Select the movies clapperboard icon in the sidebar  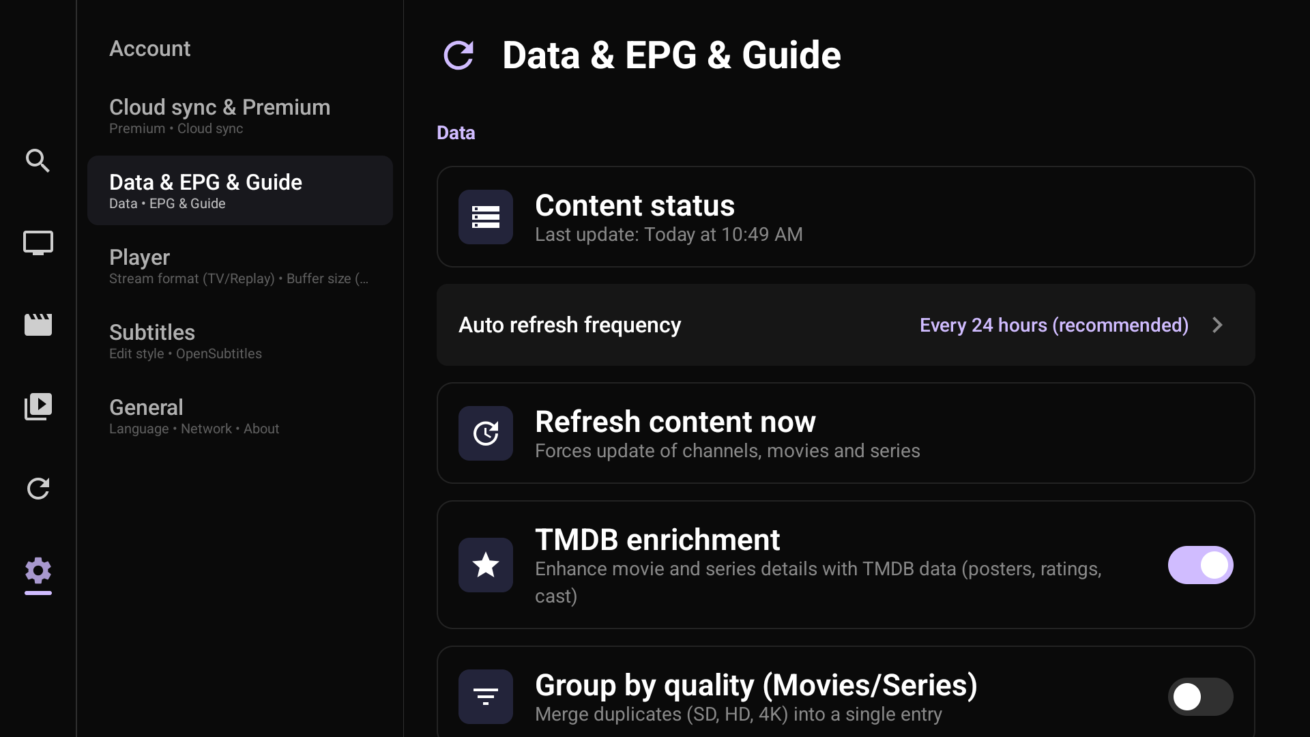38,325
